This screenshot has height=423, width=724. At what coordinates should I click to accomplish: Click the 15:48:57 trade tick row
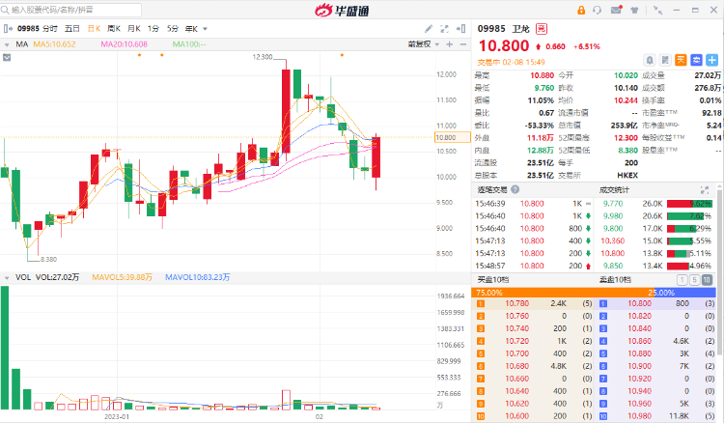533,266
